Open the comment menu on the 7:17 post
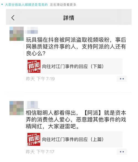Screen dimensions: 138x162 (x=122, y=152)
